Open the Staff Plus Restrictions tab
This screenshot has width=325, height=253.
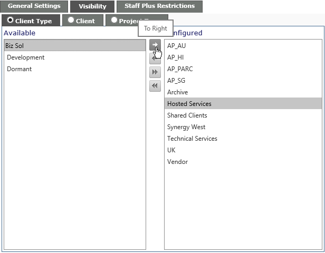159,6
